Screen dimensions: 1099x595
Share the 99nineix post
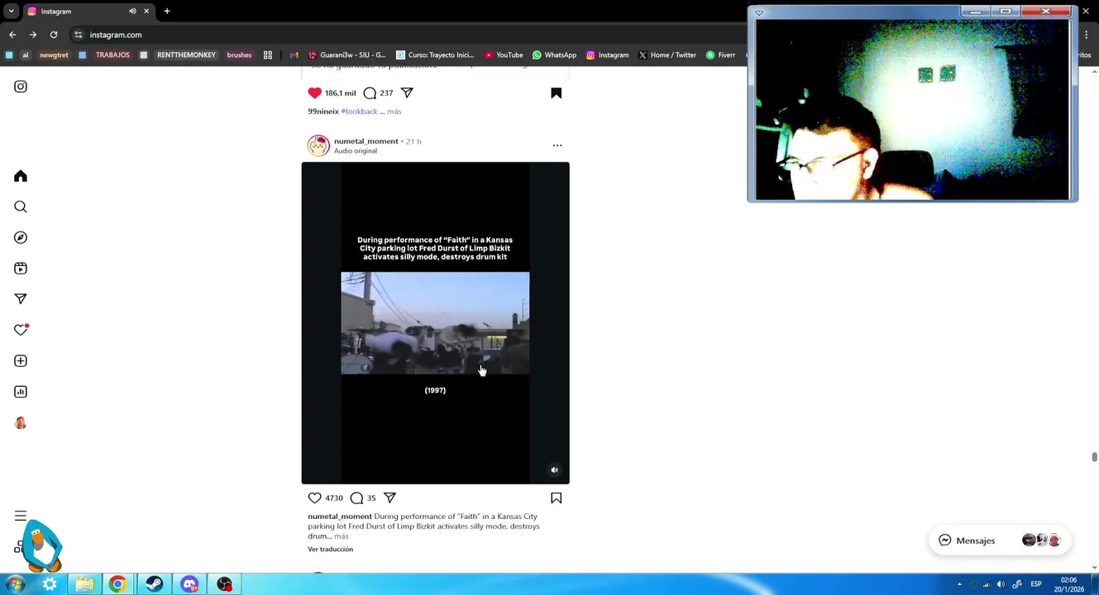407,93
